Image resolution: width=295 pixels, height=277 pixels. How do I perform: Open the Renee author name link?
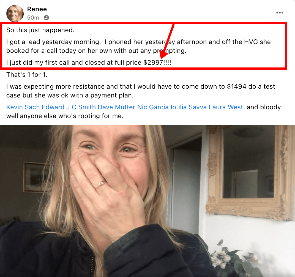click(x=37, y=9)
